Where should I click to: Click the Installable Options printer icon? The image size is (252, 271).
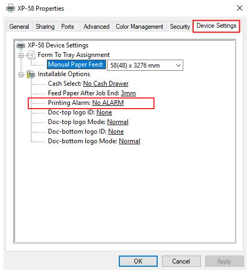coord(31,74)
